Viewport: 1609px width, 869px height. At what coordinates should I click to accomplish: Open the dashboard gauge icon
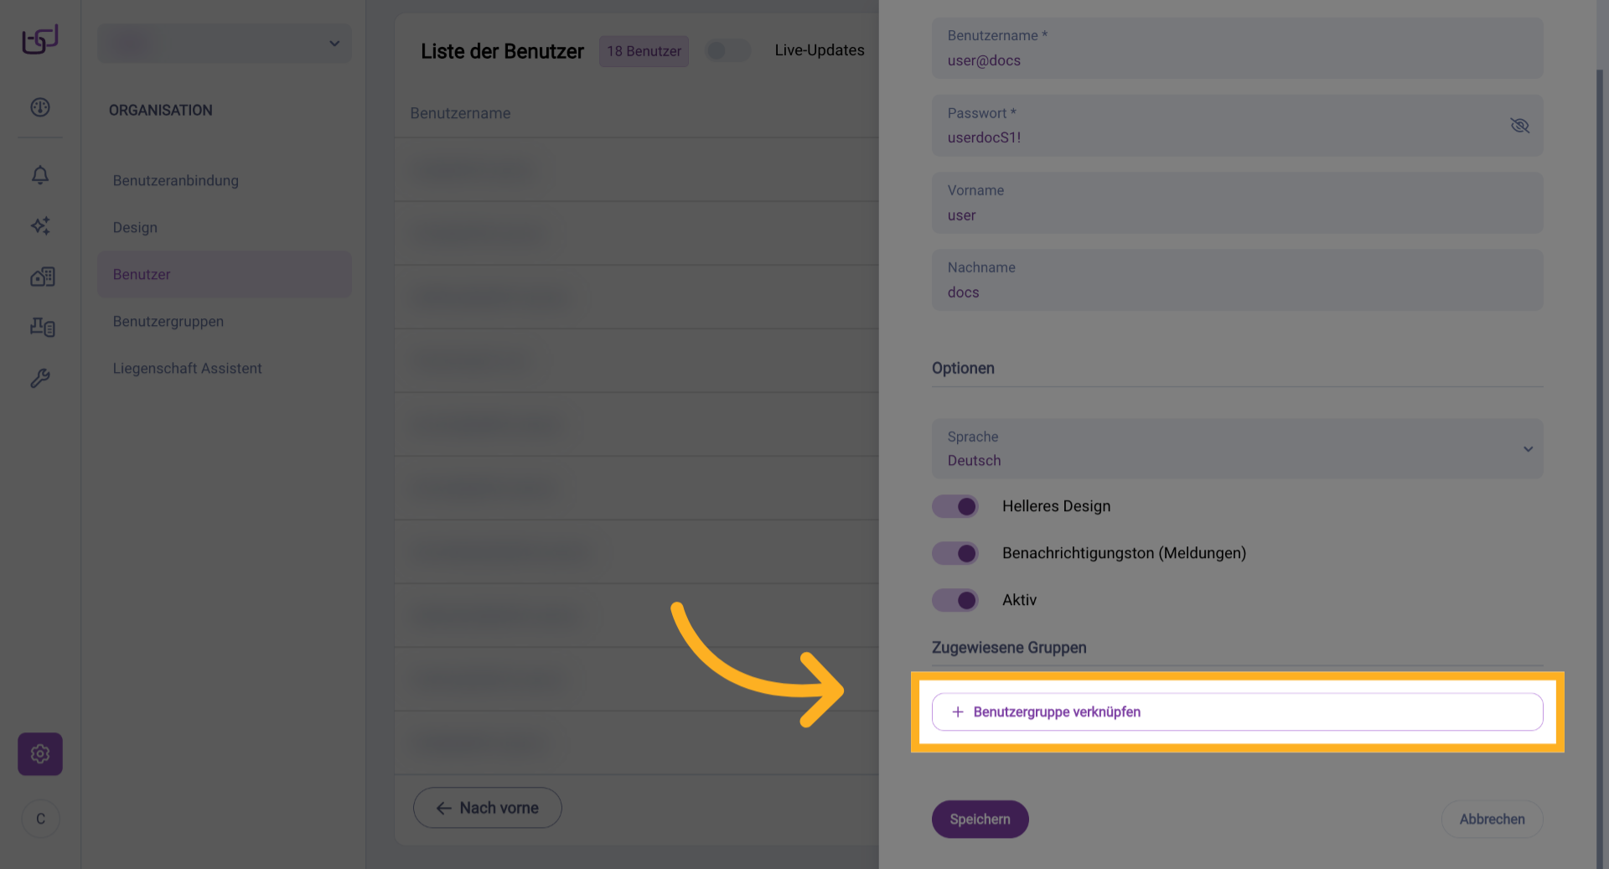click(40, 107)
